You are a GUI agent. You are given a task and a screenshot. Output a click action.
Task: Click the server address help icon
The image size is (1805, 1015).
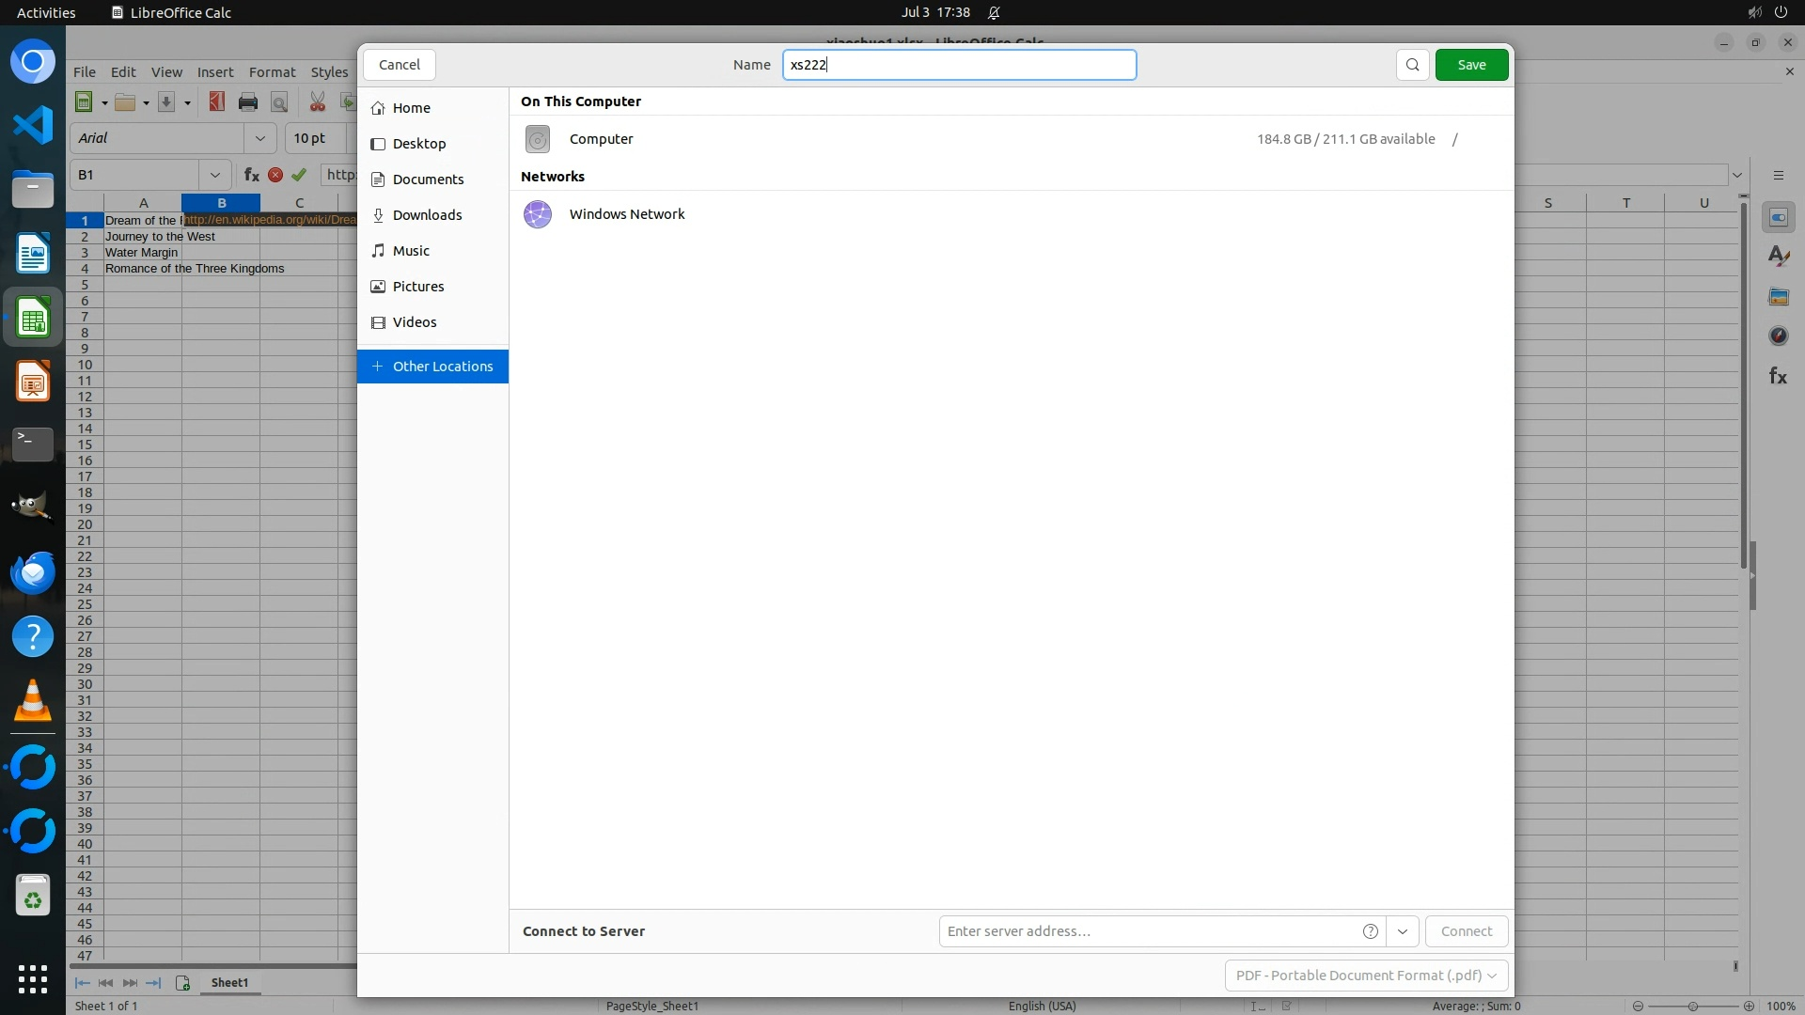point(1371,931)
